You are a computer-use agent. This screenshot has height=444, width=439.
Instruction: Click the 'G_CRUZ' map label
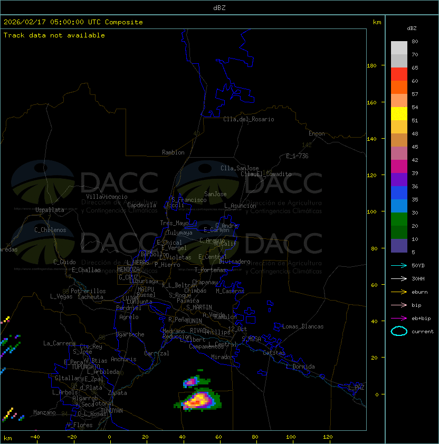tap(128, 277)
